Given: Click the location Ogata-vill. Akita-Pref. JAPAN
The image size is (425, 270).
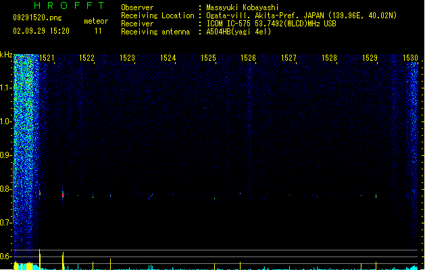Looking at the screenshot, I should click(265, 16).
